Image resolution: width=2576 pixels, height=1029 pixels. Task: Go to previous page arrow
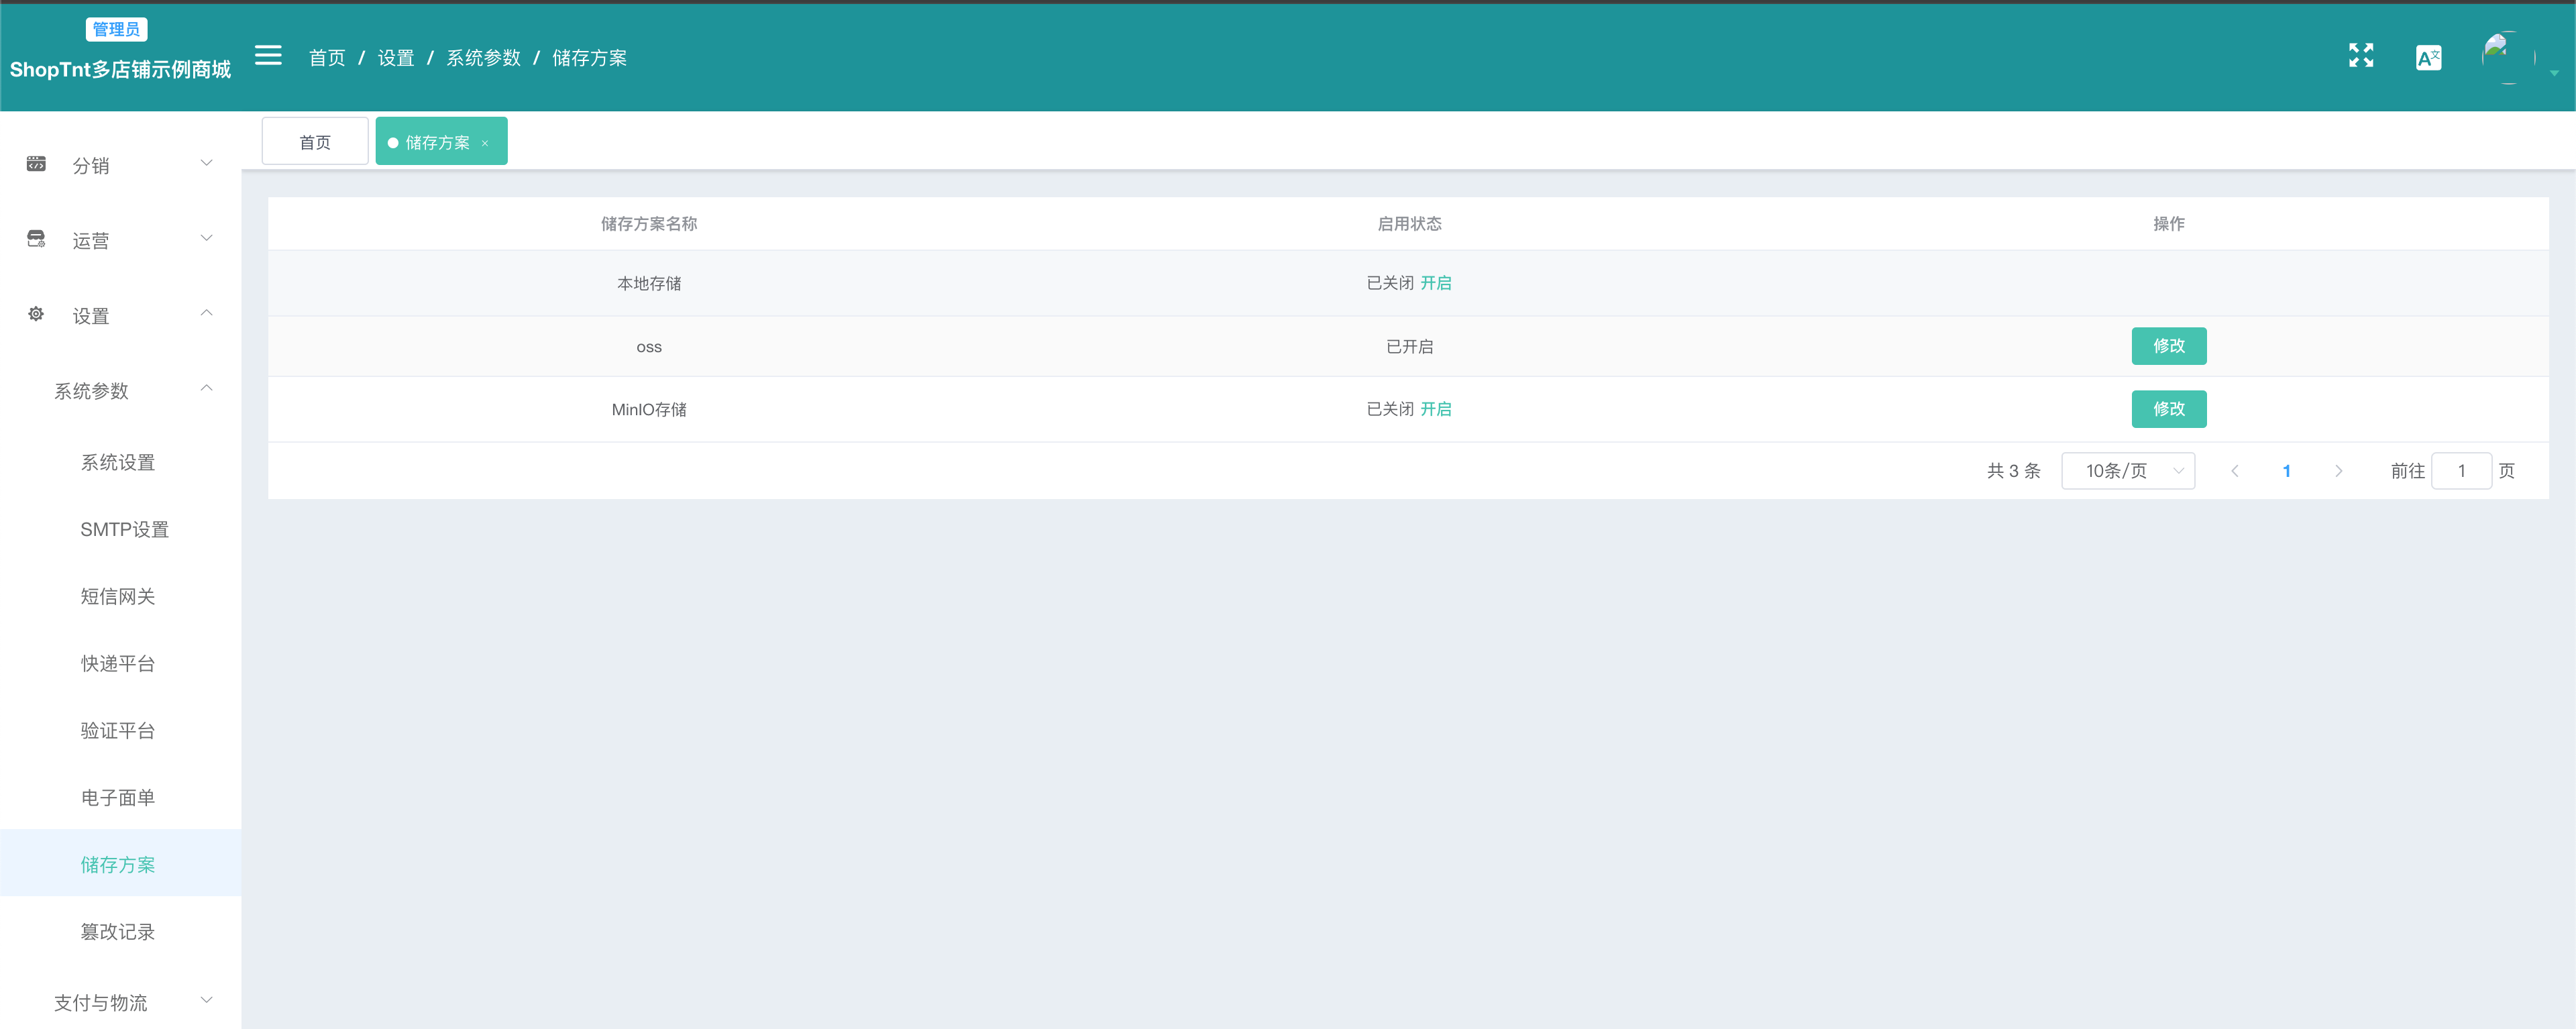[2234, 471]
